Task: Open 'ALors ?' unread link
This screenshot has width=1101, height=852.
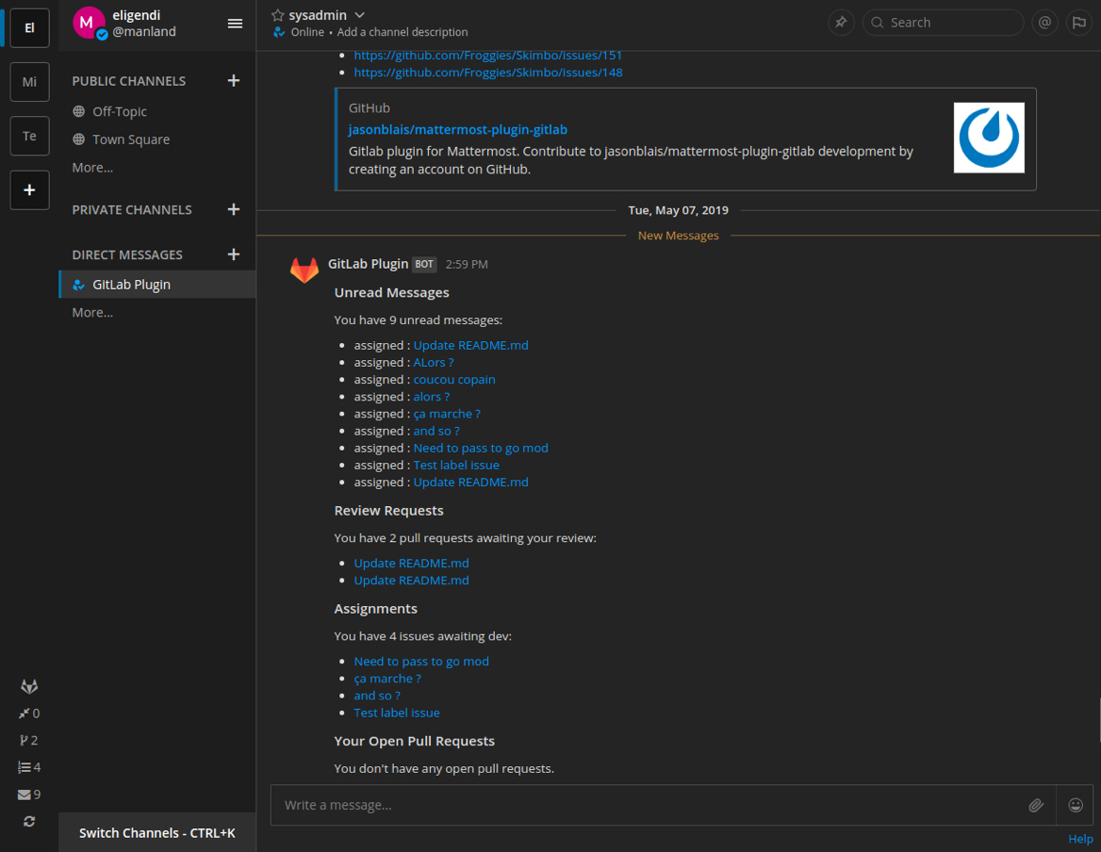Action: coord(434,362)
